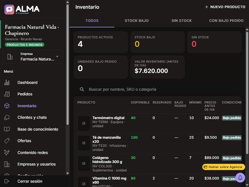Click Termómetro digital image placeholder
Viewport: 249px width, 187px height.
tap(84, 123)
